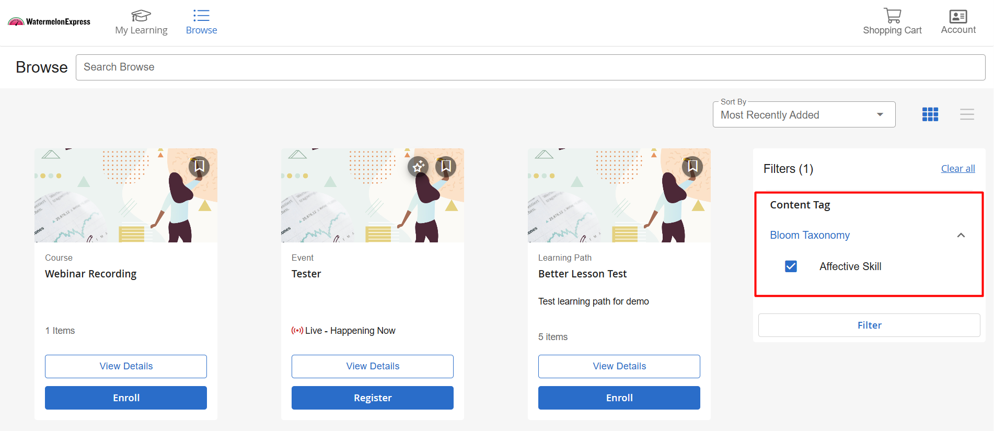Bookmark the Webinar Recording course
994x431 pixels.
coord(199,167)
